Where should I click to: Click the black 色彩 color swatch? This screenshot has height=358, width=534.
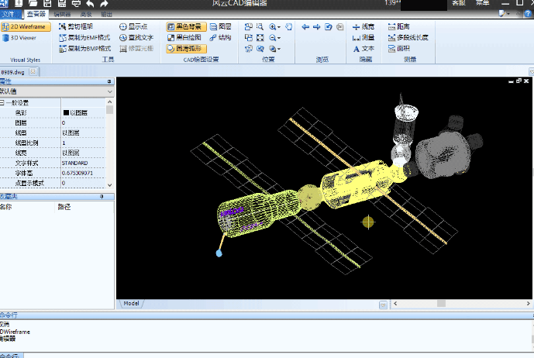(66, 112)
